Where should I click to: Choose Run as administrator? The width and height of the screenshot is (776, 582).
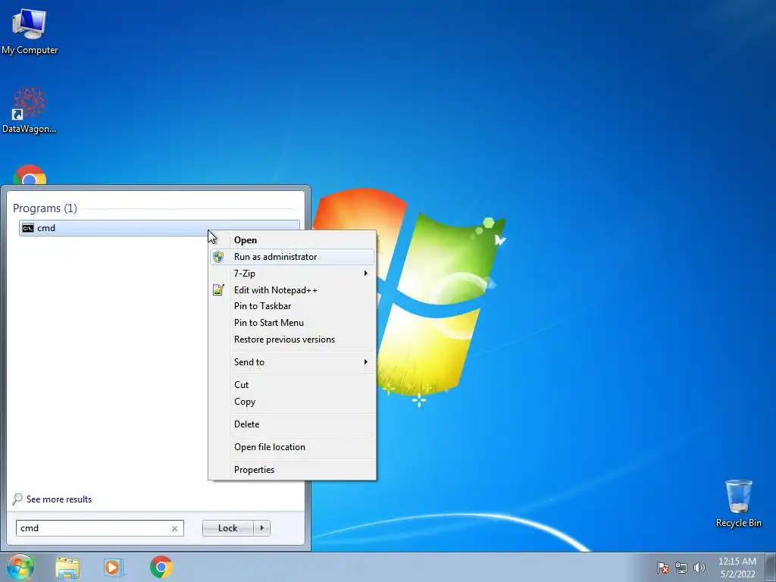292,257
